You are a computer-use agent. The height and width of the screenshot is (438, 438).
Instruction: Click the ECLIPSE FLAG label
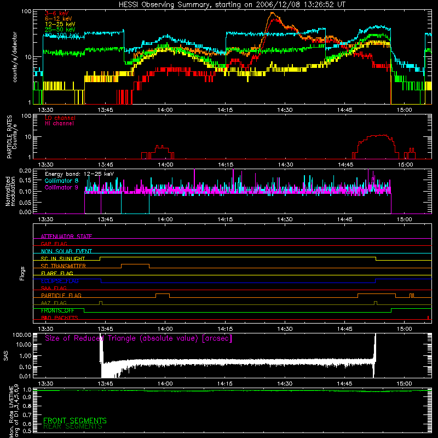pos(60,281)
